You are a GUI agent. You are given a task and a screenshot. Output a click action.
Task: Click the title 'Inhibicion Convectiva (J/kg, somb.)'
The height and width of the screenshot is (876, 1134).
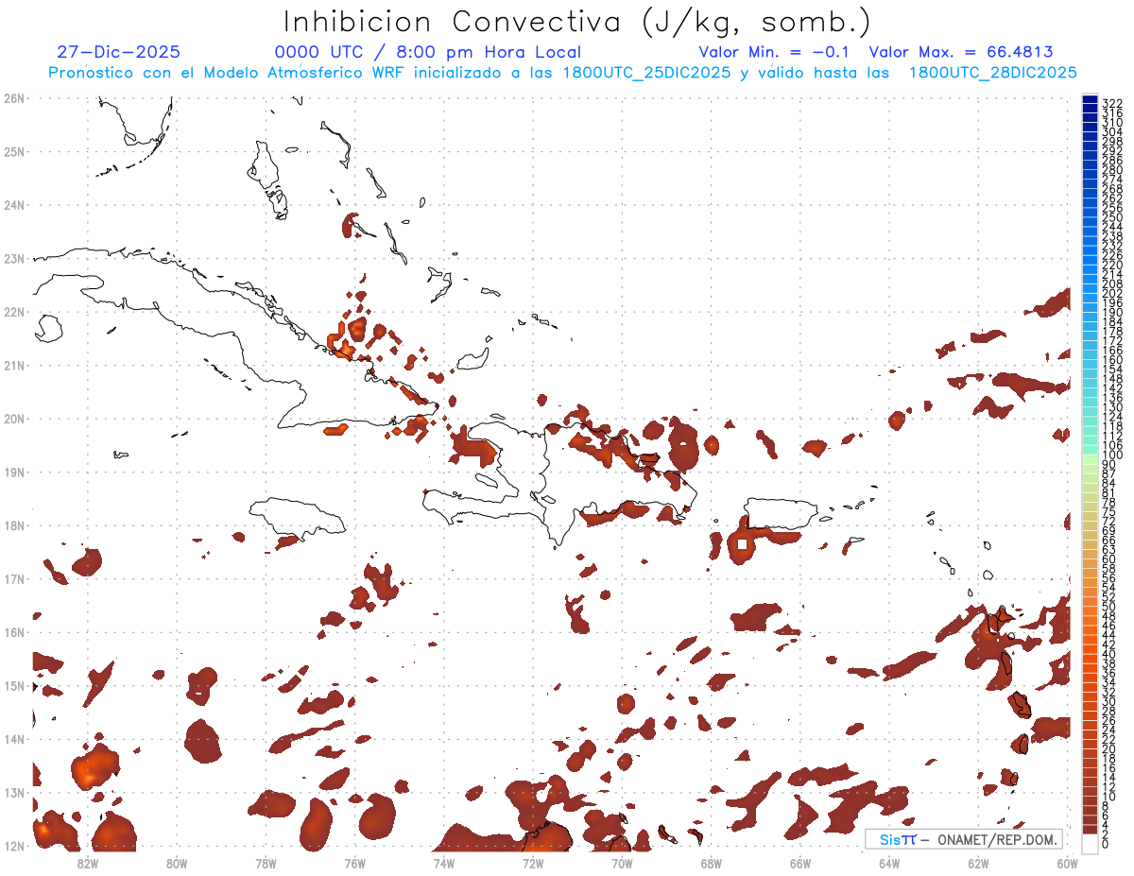click(577, 22)
